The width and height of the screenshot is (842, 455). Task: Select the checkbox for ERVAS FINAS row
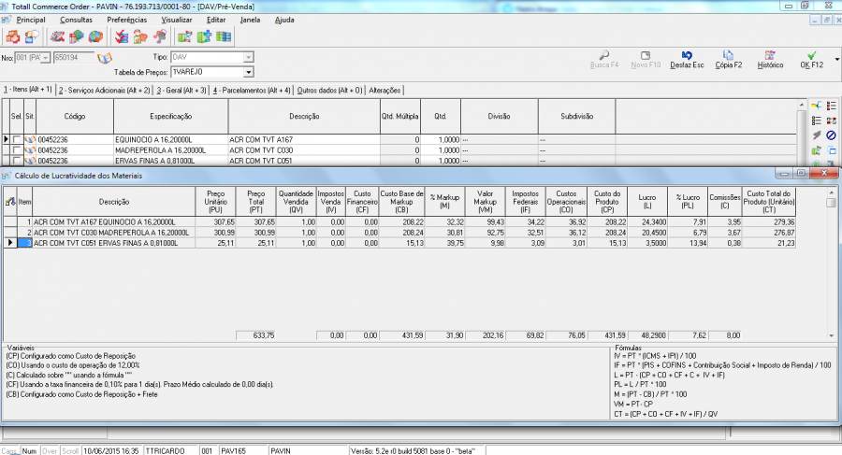(16, 160)
